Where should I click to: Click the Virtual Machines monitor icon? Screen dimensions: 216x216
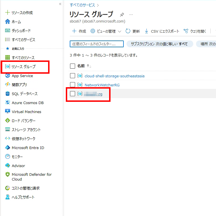(7, 111)
